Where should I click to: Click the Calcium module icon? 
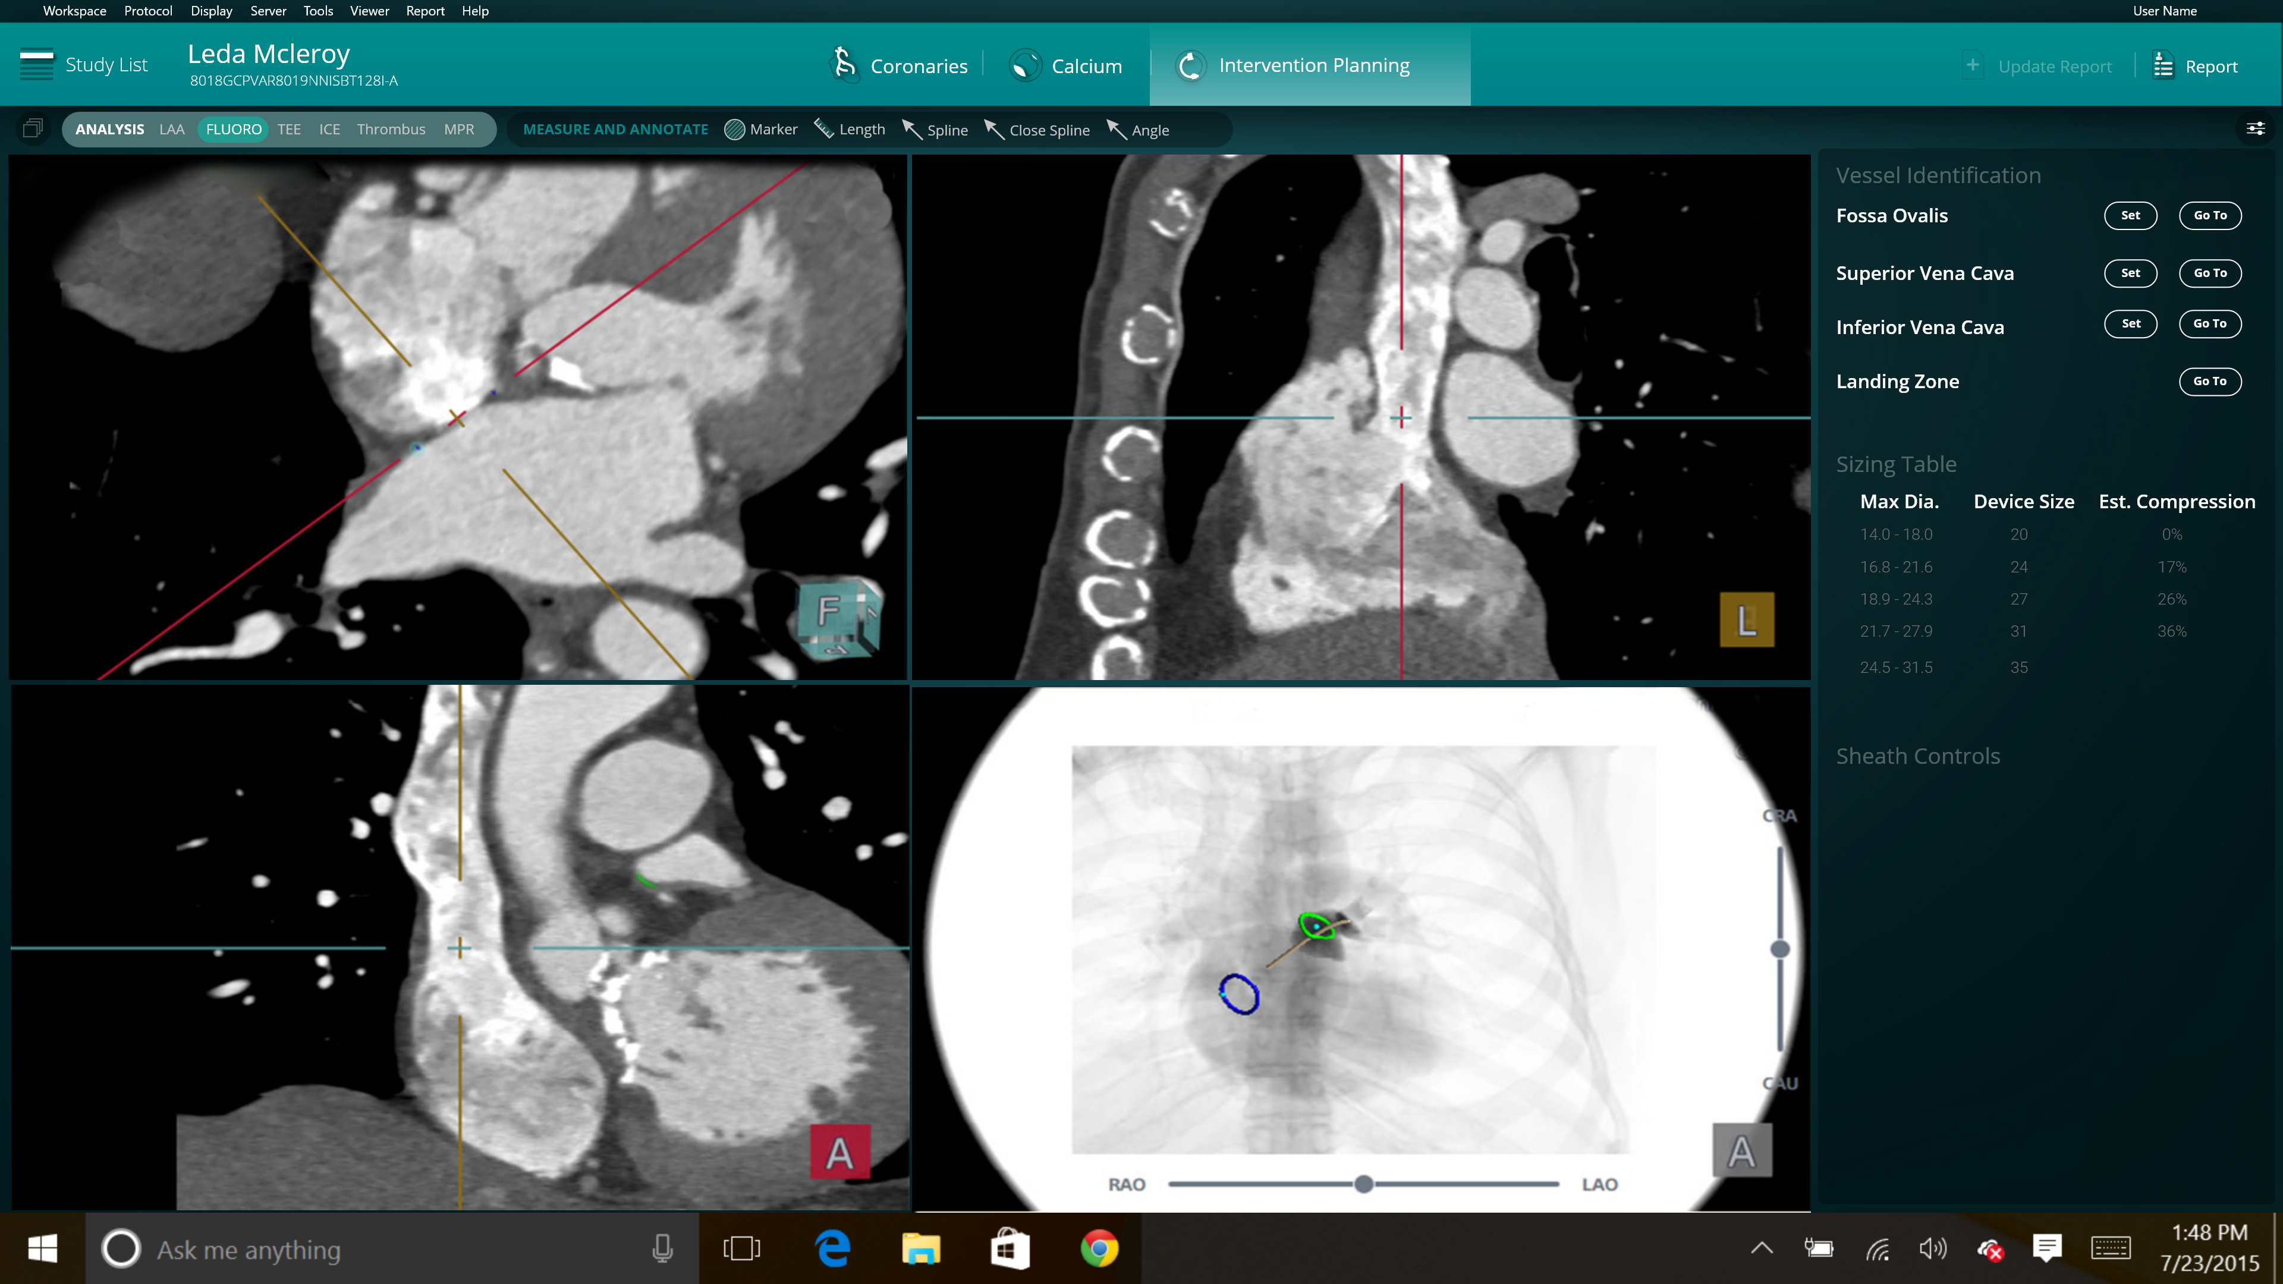click(1026, 65)
